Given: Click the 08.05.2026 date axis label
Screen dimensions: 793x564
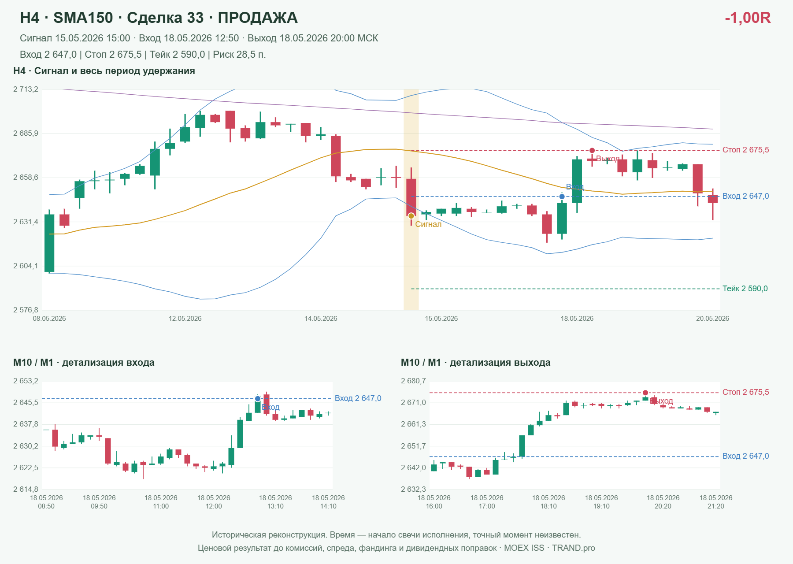Looking at the screenshot, I should (x=49, y=319).
